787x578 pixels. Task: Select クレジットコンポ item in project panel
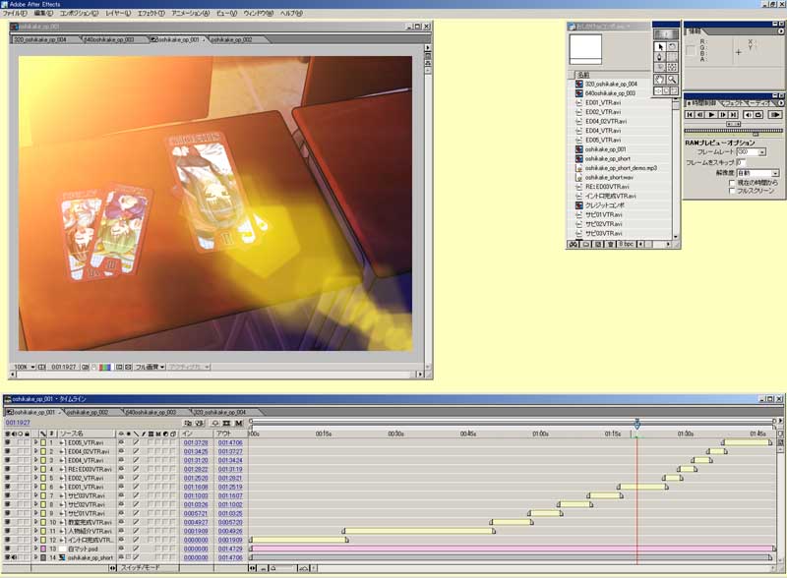click(x=605, y=205)
